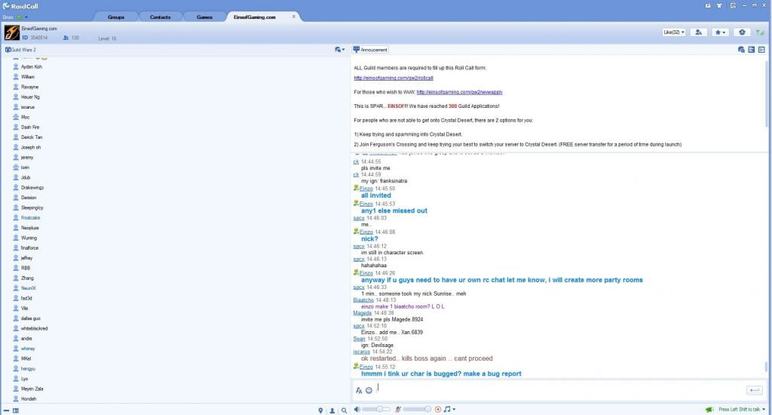The image size is (772, 415).
Task: Select the EinsofGaming.com tab
Action: tap(255, 17)
